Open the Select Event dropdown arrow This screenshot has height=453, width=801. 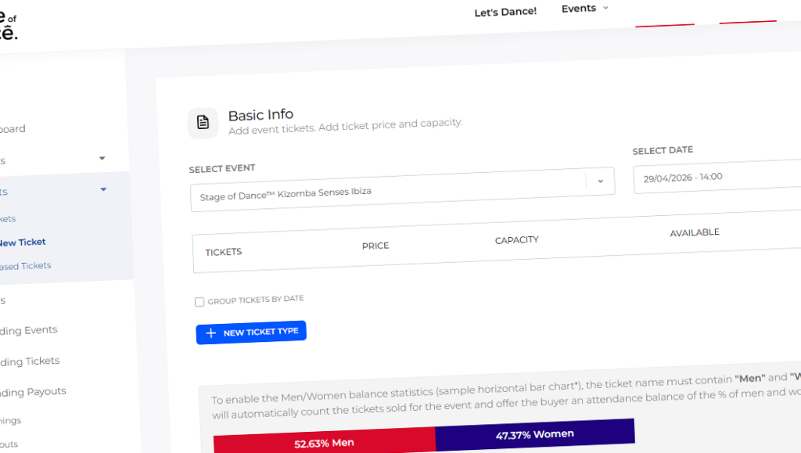pyautogui.click(x=600, y=181)
